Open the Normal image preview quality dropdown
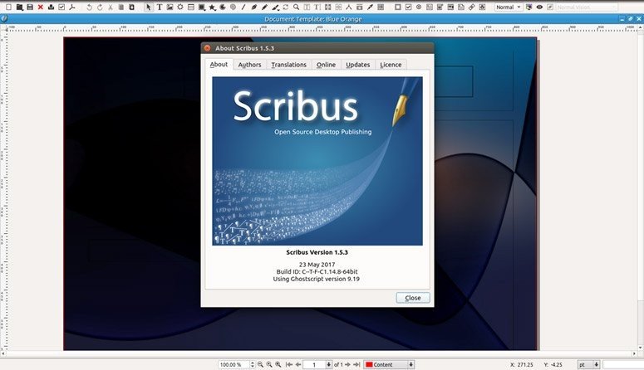644x370 pixels. coord(509,7)
